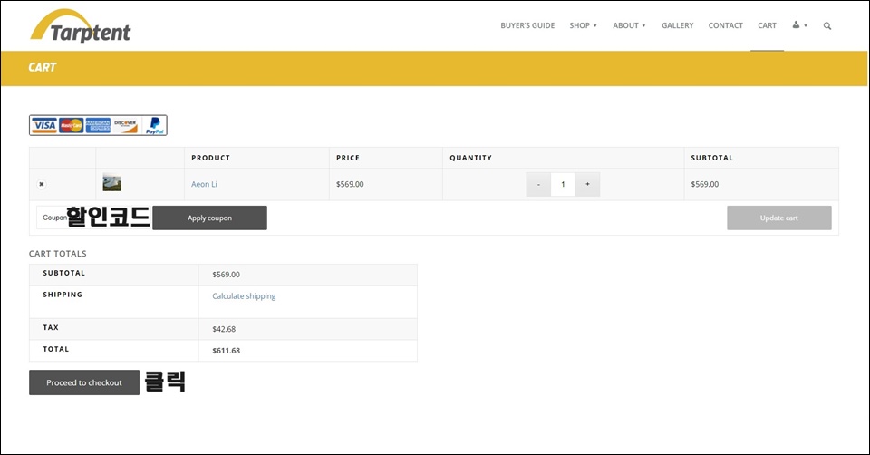Click the Update cart button

[x=779, y=218]
